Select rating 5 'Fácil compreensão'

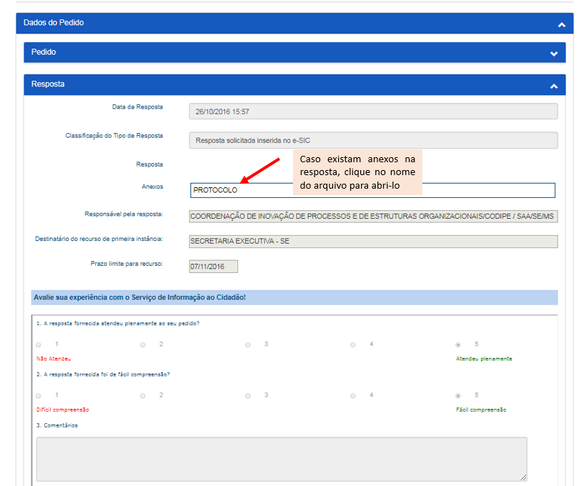(x=458, y=396)
